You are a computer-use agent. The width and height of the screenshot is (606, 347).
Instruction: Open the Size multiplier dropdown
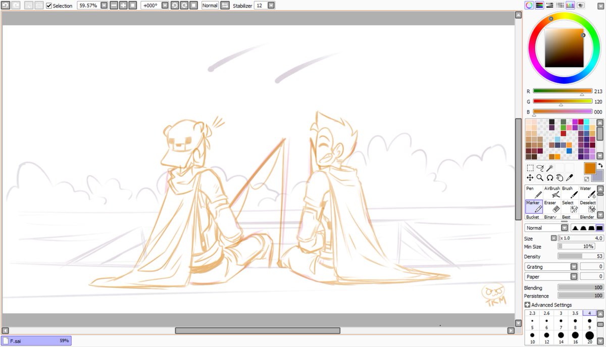click(553, 238)
